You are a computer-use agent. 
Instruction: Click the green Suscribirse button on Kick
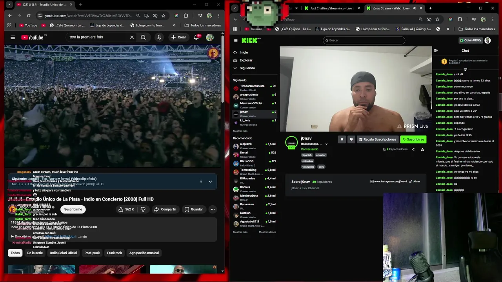[x=413, y=139]
